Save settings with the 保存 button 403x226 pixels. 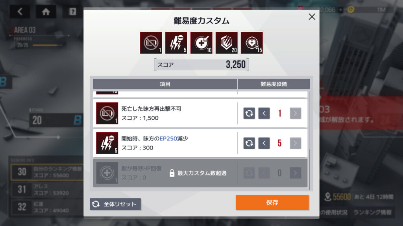pos(272,202)
